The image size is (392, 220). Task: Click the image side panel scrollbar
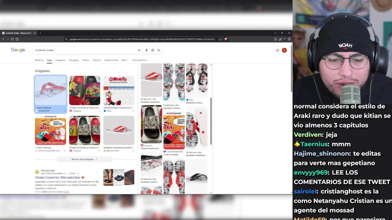(211, 121)
